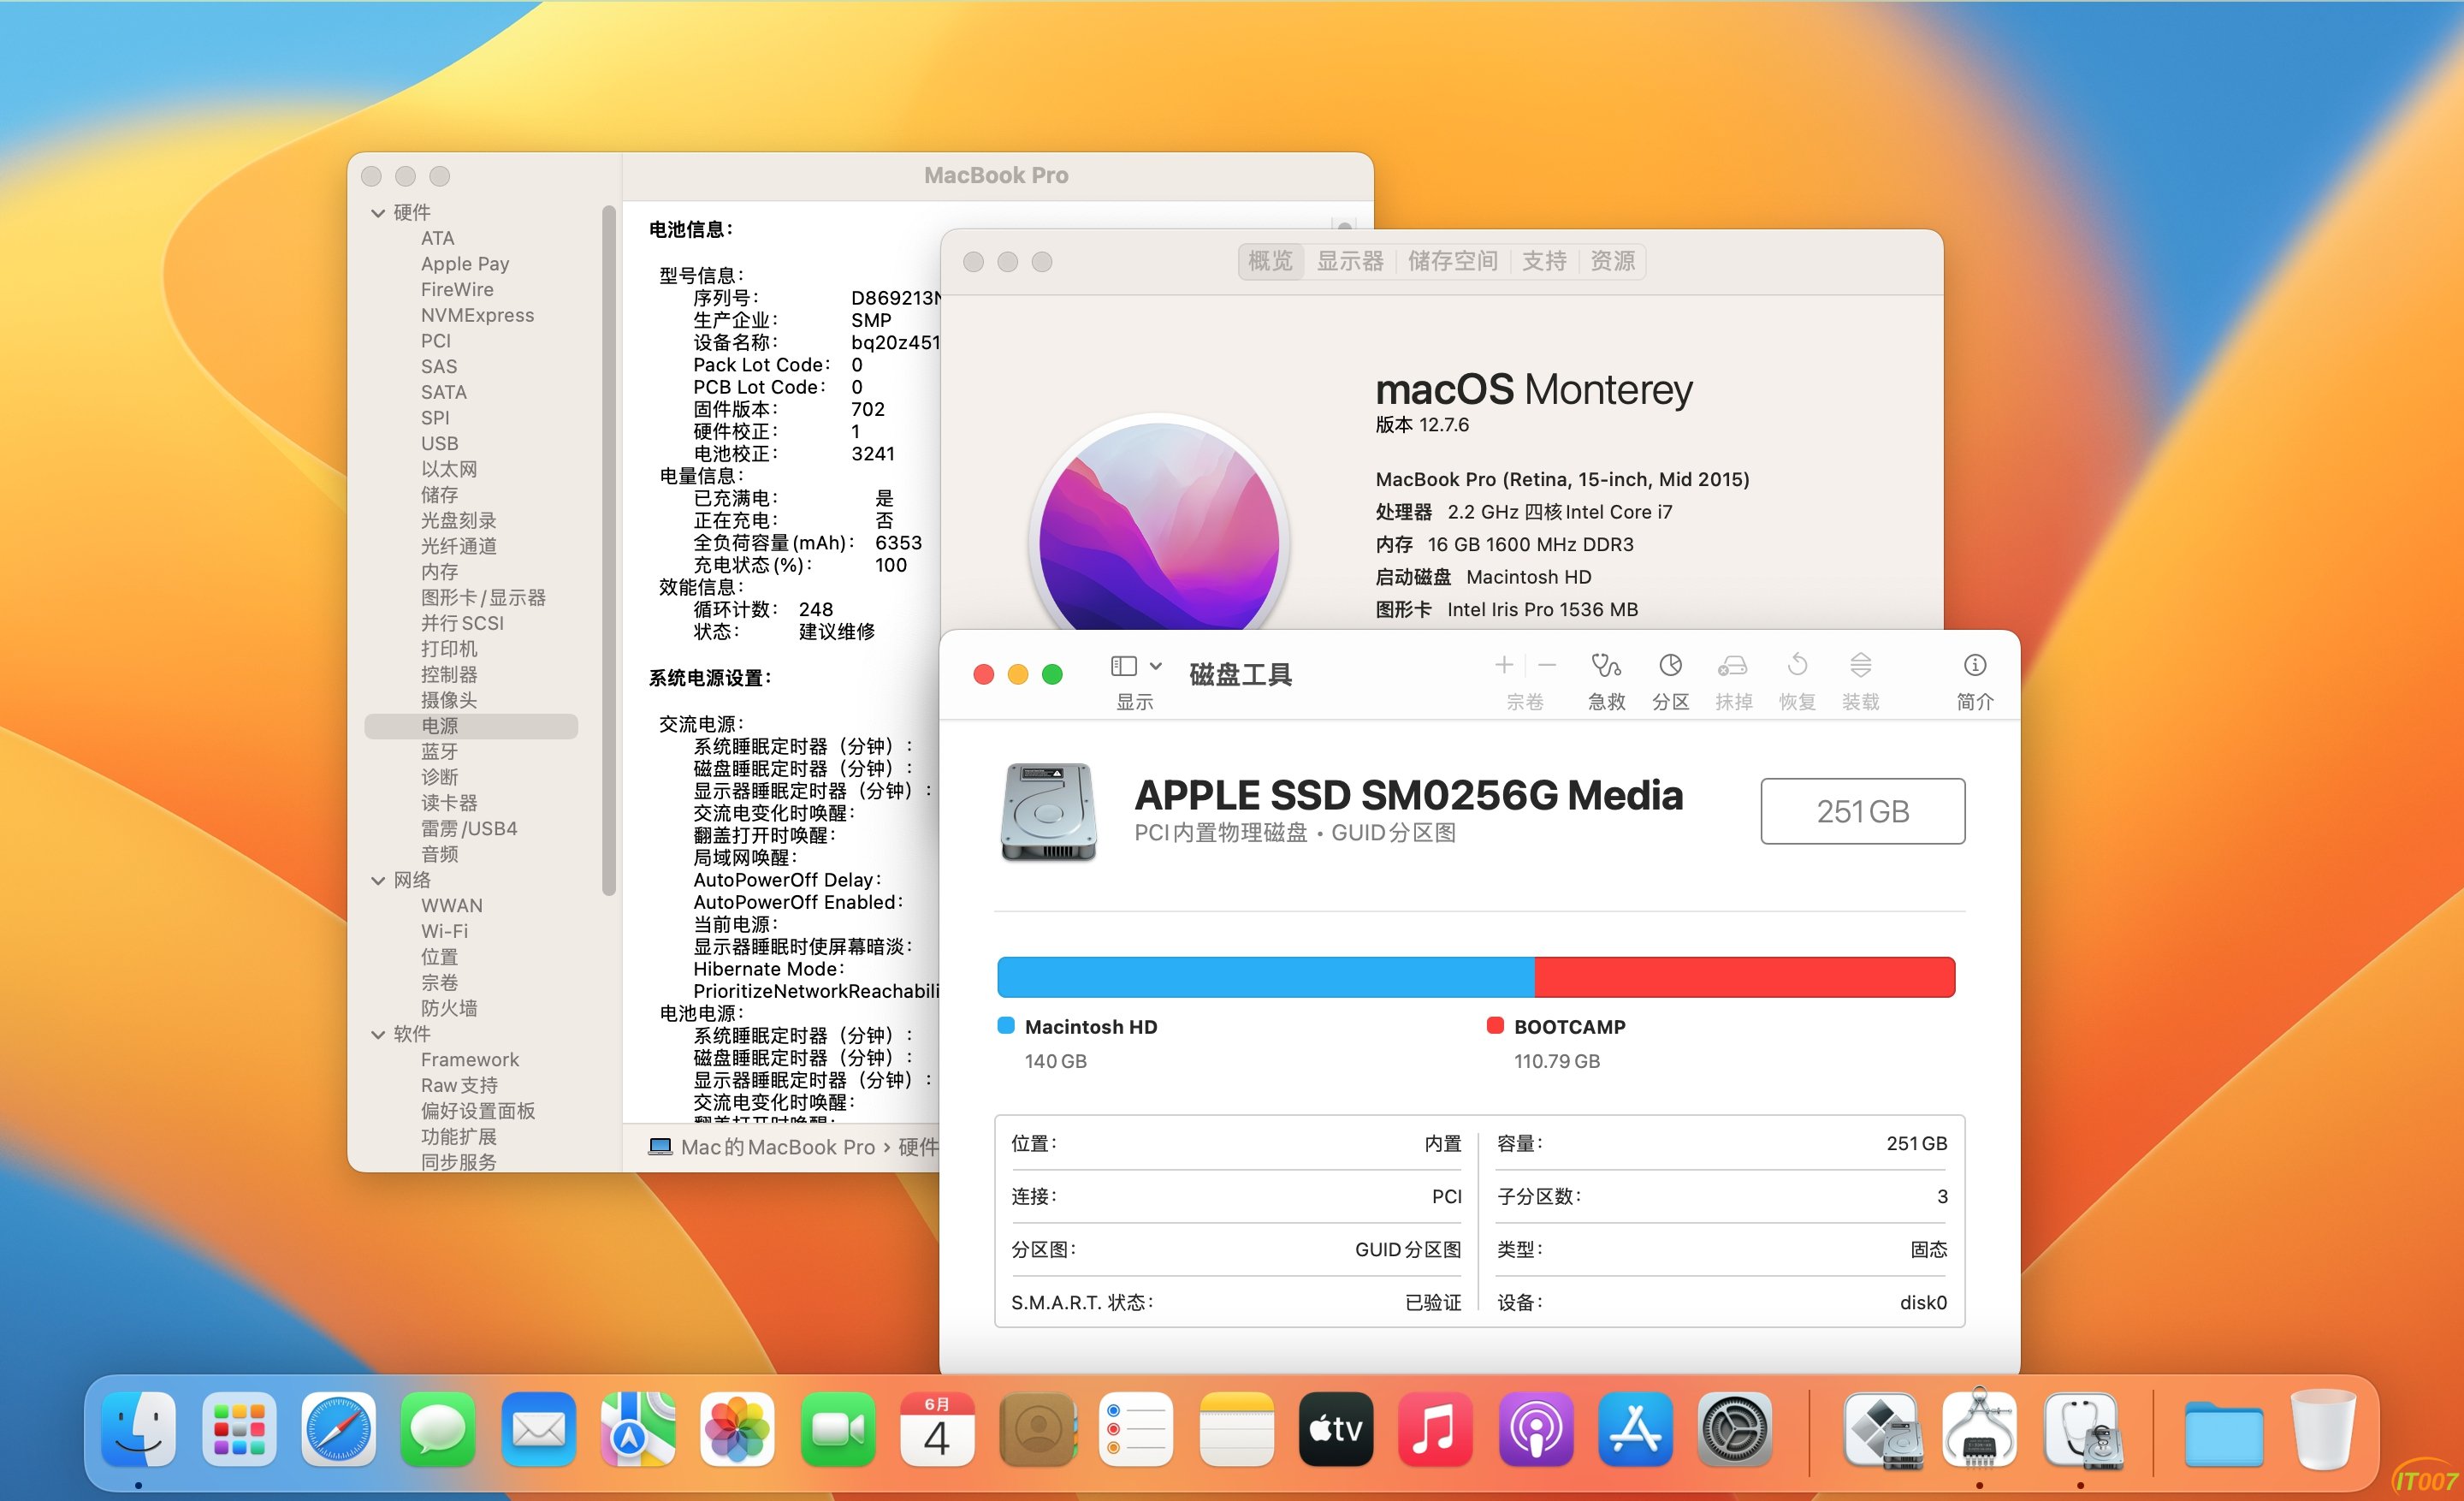This screenshot has width=2464, height=1501.
Task: Click Restore (恢复) icon in Disk Utility
Action: [1797, 666]
